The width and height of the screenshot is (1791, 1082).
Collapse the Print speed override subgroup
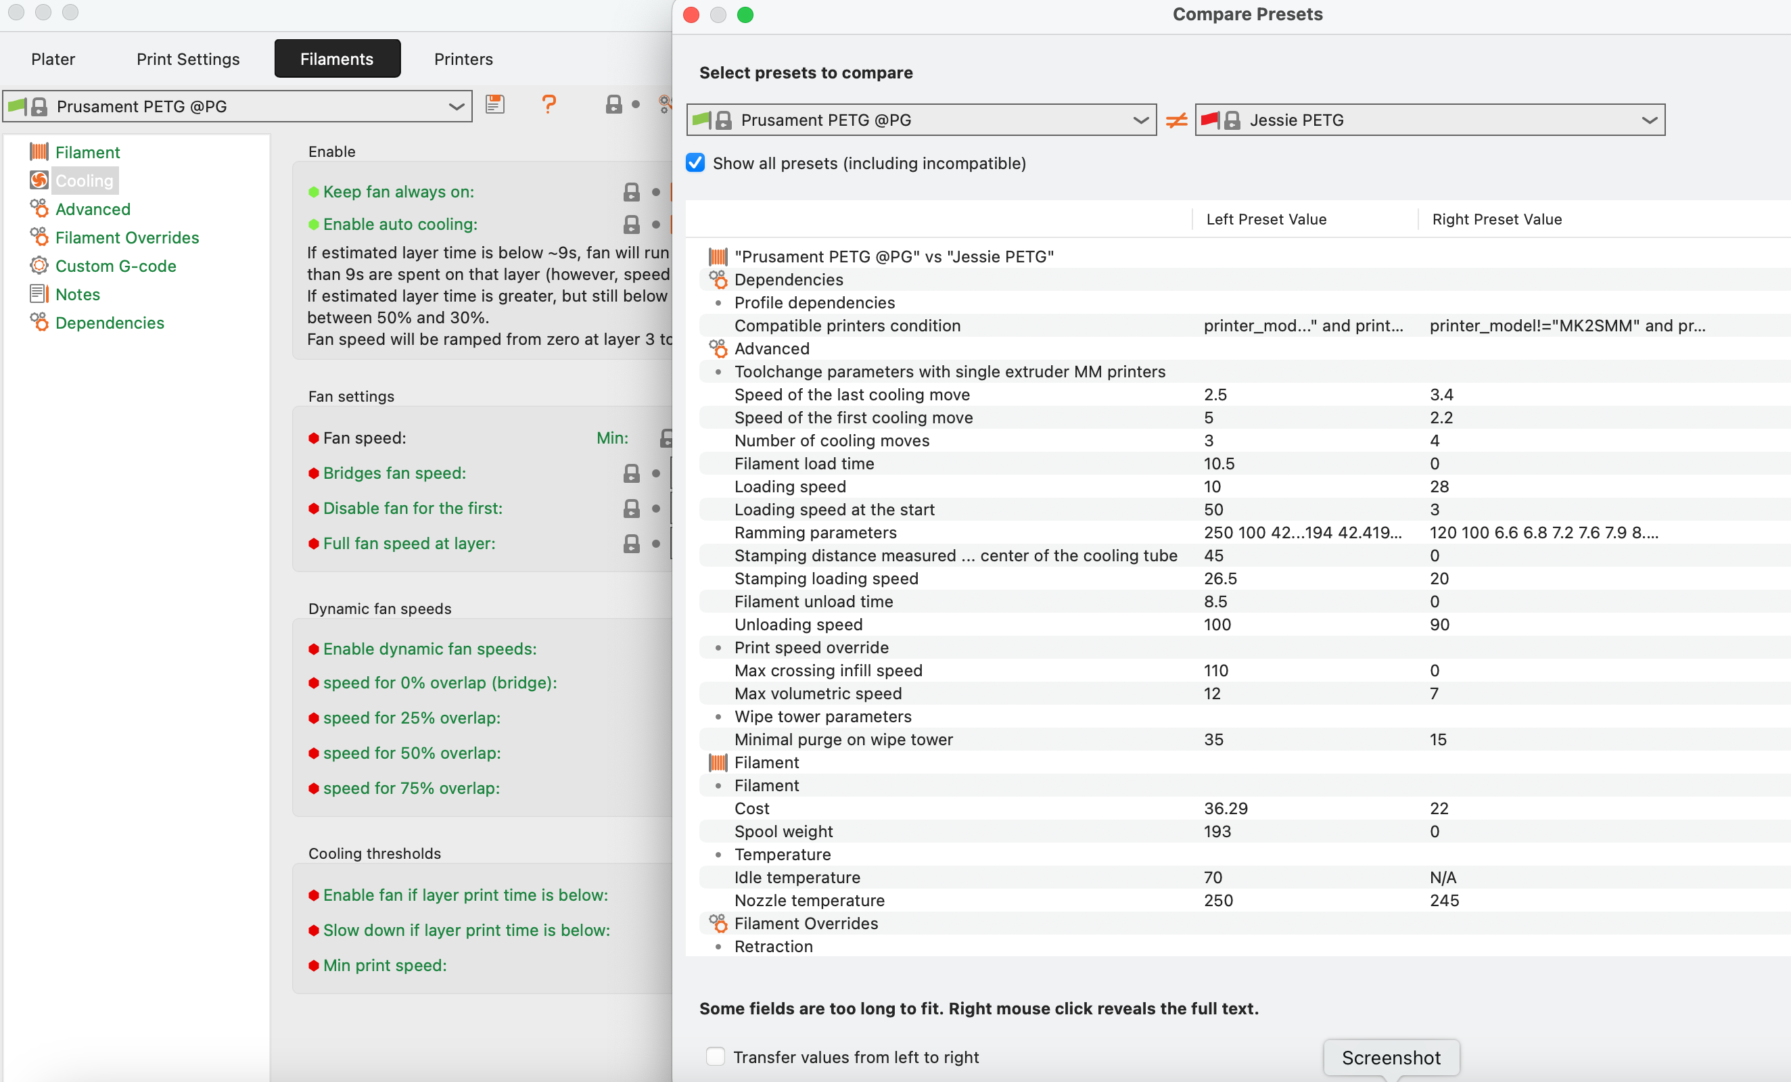[x=718, y=647]
